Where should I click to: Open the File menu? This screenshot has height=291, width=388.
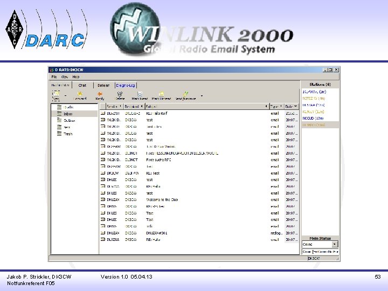[x=54, y=77]
